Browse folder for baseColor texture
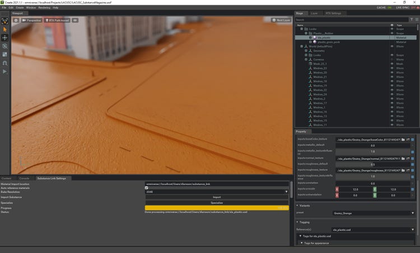Image resolution: width=420 pixels, height=253 pixels. (404, 140)
